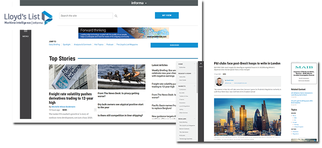Open UK ports gain breathing space link
This screenshot has width=322, height=148.
click(301, 102)
